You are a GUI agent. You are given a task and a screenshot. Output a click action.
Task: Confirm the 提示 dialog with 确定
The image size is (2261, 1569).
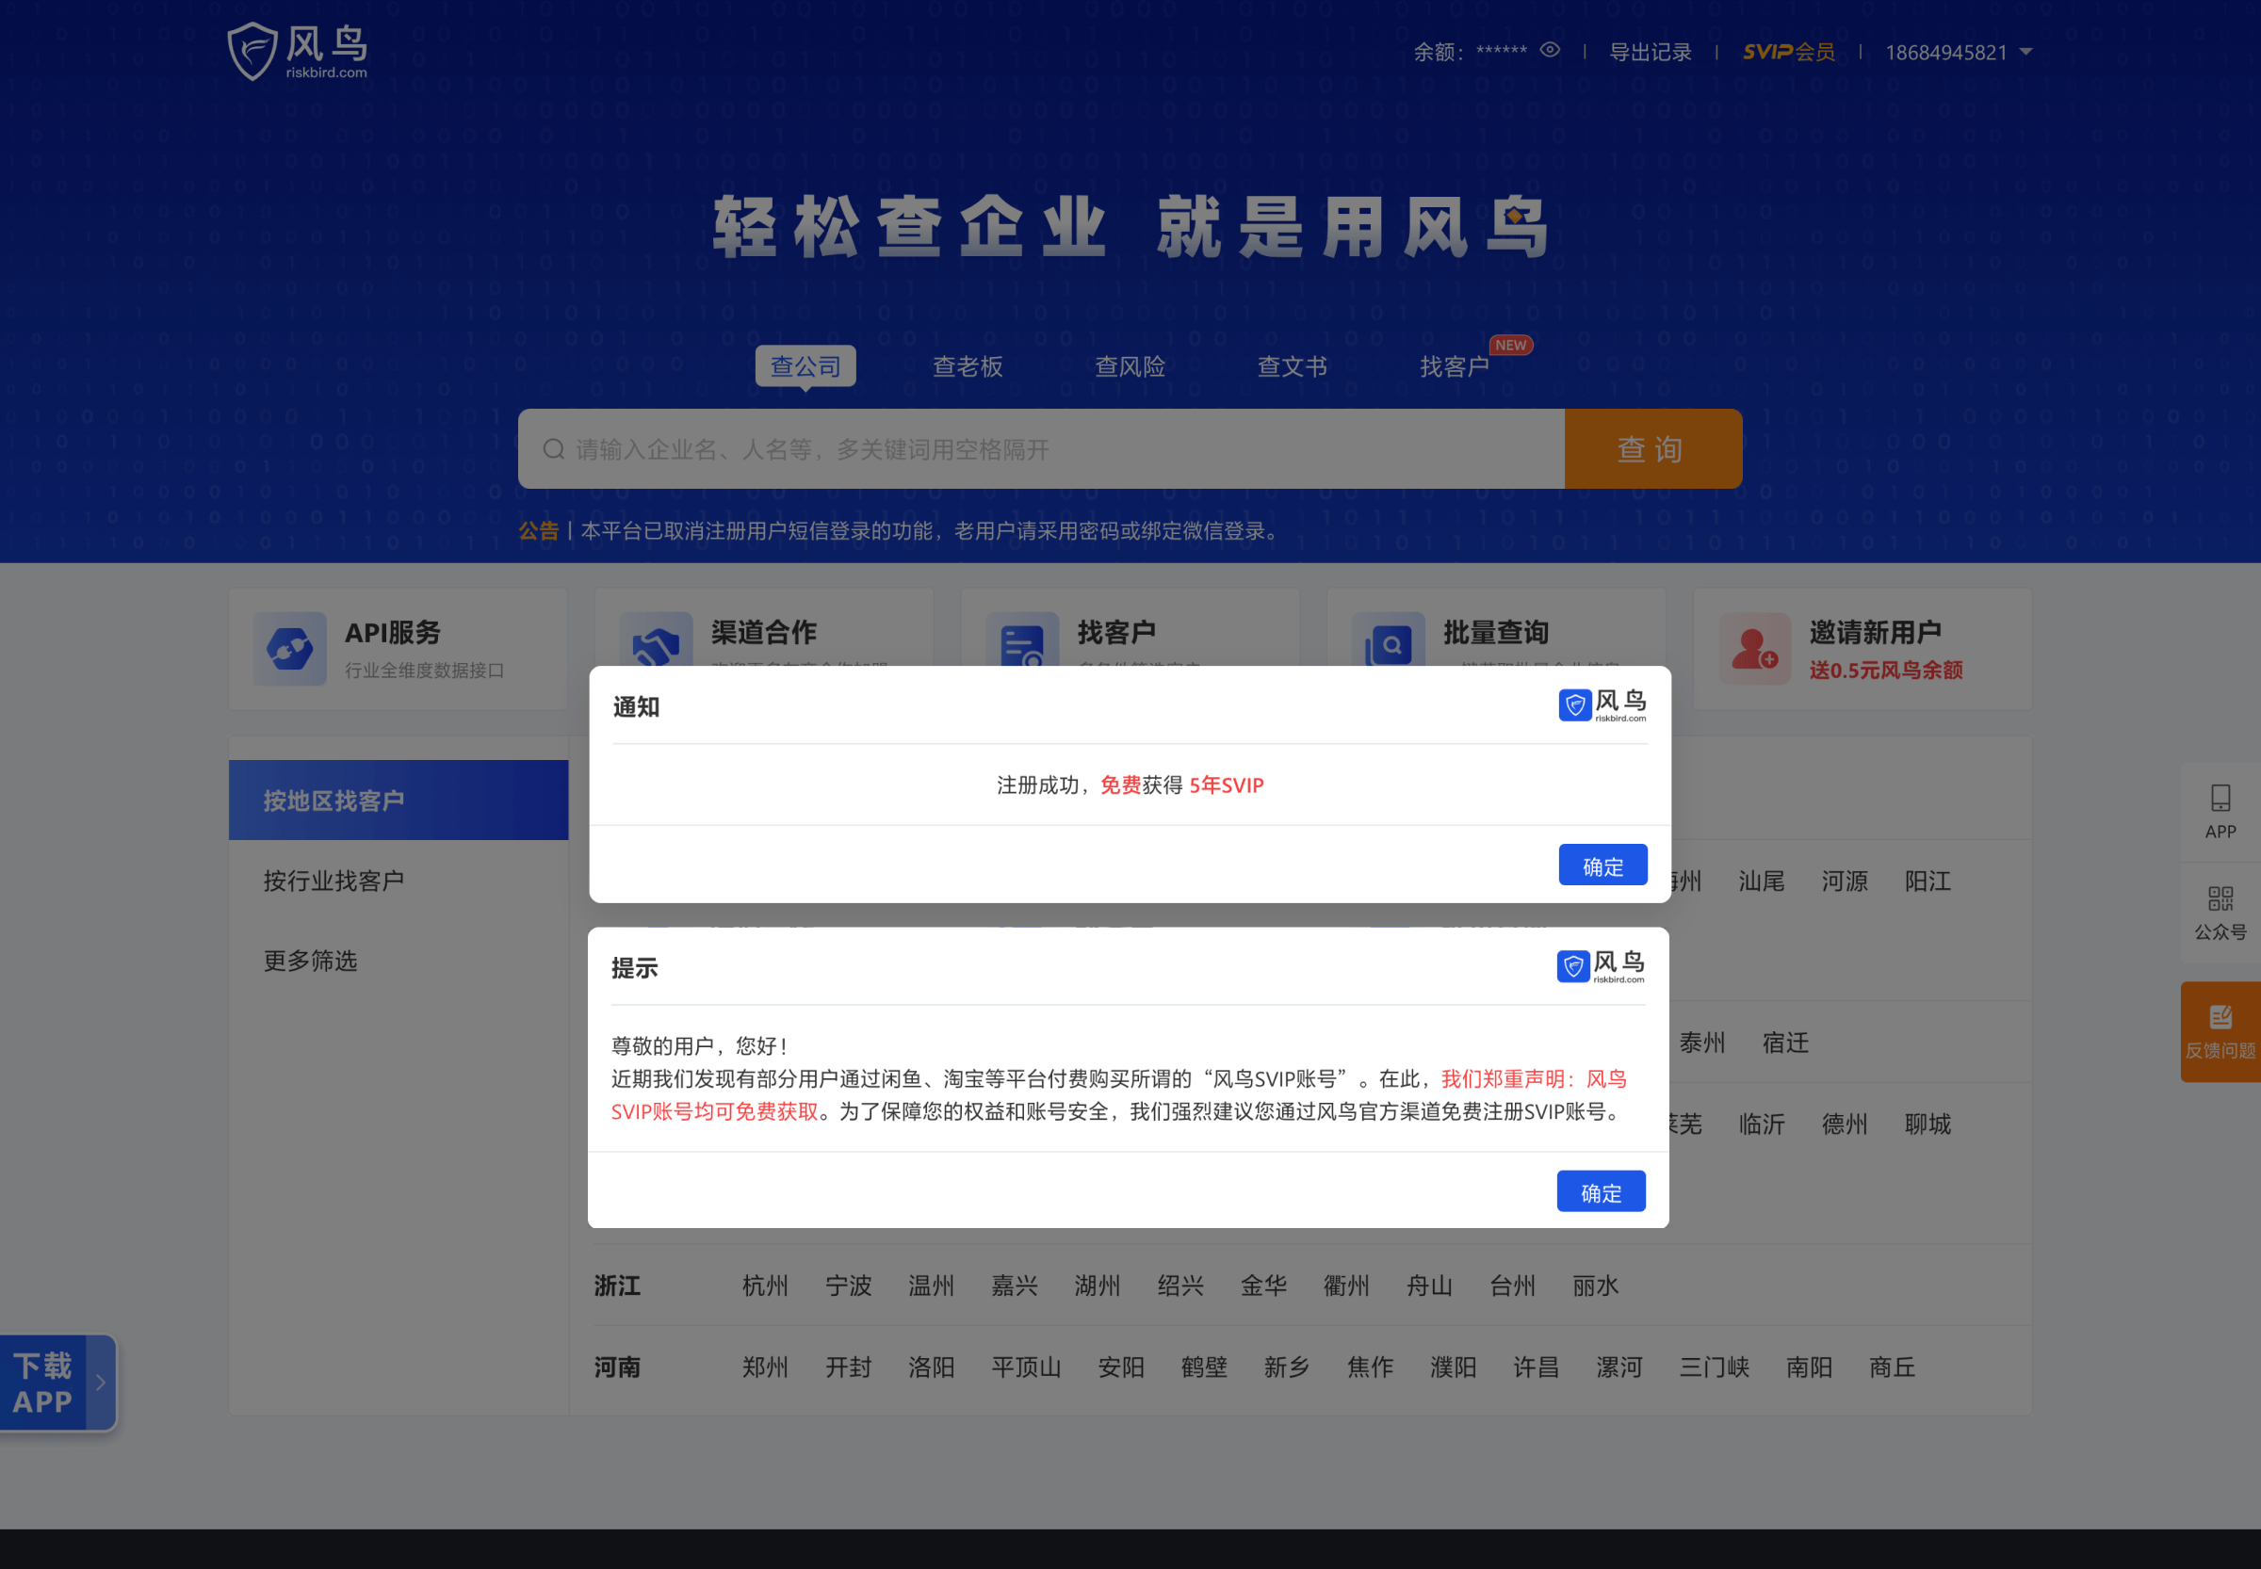pyautogui.click(x=1602, y=1191)
